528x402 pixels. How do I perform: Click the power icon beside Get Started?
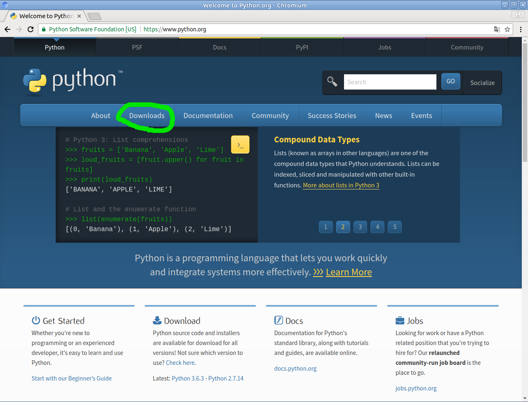click(x=36, y=320)
